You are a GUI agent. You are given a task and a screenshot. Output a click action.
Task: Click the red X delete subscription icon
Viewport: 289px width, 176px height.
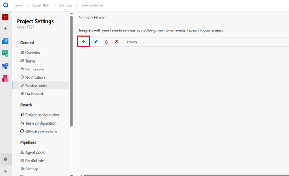point(117,42)
